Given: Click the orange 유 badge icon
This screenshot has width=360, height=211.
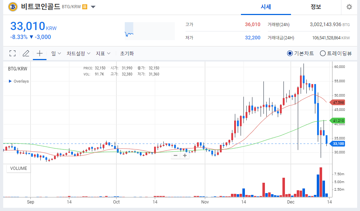Looking at the screenshot, I should click(85, 7).
